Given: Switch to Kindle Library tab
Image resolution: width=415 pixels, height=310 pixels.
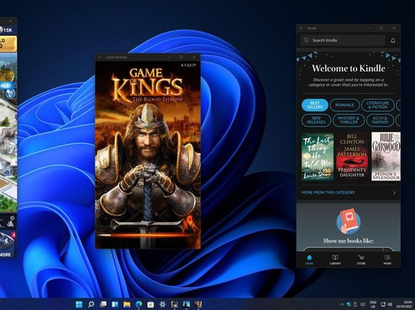Looking at the screenshot, I should [335, 260].
